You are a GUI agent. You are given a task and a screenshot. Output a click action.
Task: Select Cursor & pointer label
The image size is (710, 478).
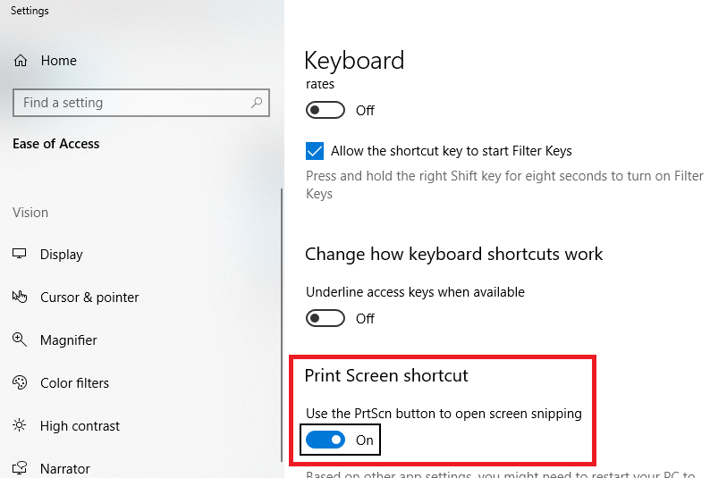click(x=89, y=298)
